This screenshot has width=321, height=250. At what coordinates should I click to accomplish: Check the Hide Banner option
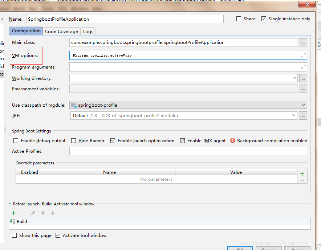tap(73, 141)
